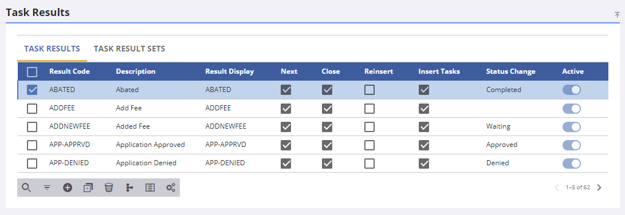Screen dimensions: 625x215
Task: Click the Waiting status change cell
Action: pos(498,126)
